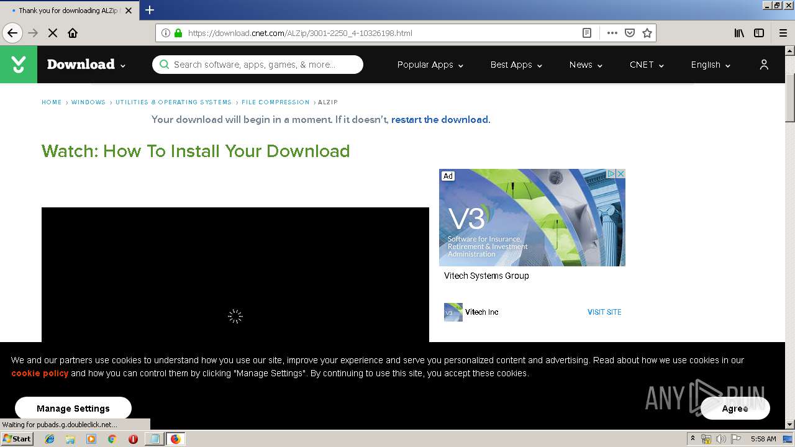This screenshot has height=447, width=795.
Task: Open a new browser tab
Action: coord(149,10)
